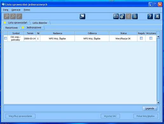164x124 pixels.
Task: Click the Reguły column header
Action: coord(141,33)
